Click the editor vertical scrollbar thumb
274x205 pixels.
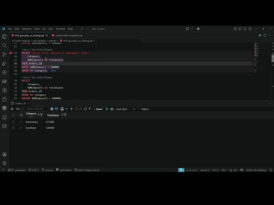[x=273, y=58]
